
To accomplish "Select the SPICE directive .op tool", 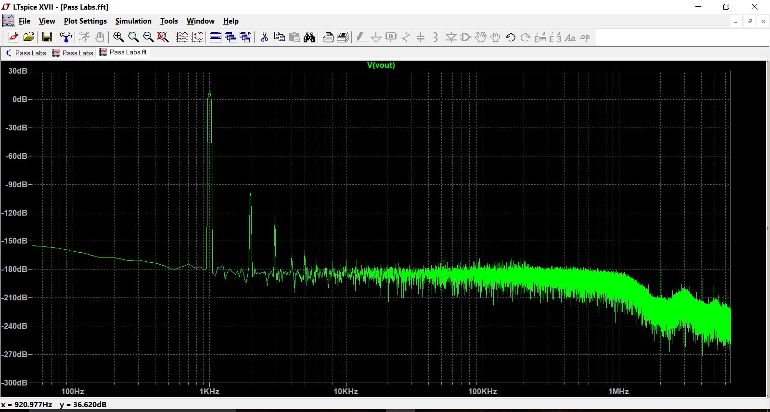I will point(585,37).
